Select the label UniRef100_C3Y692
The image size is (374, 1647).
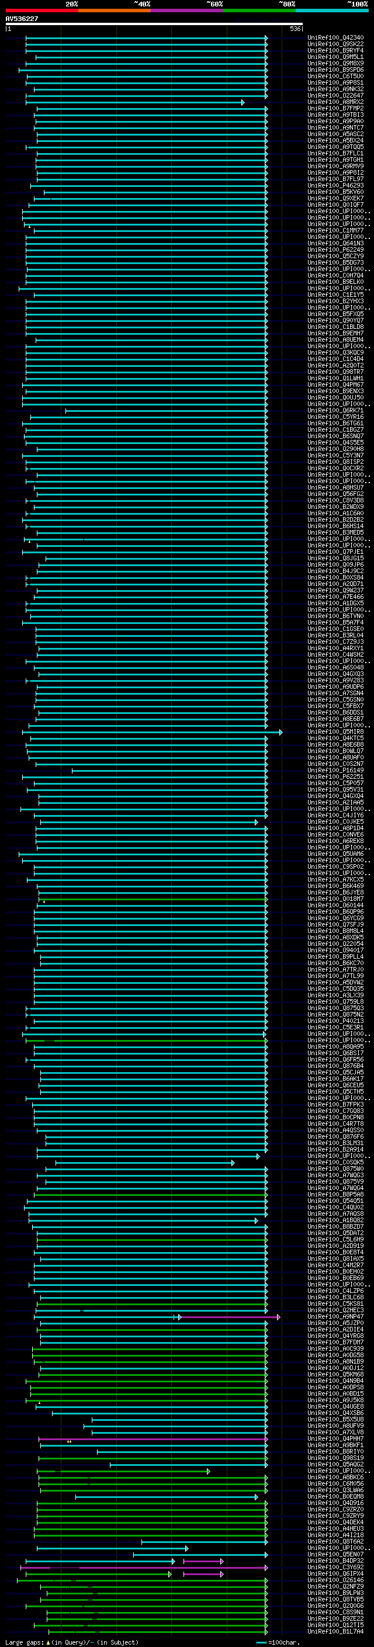tap(335, 1568)
